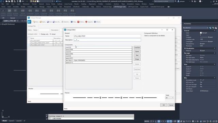Collapse the General section in Properties

pos(215,31)
